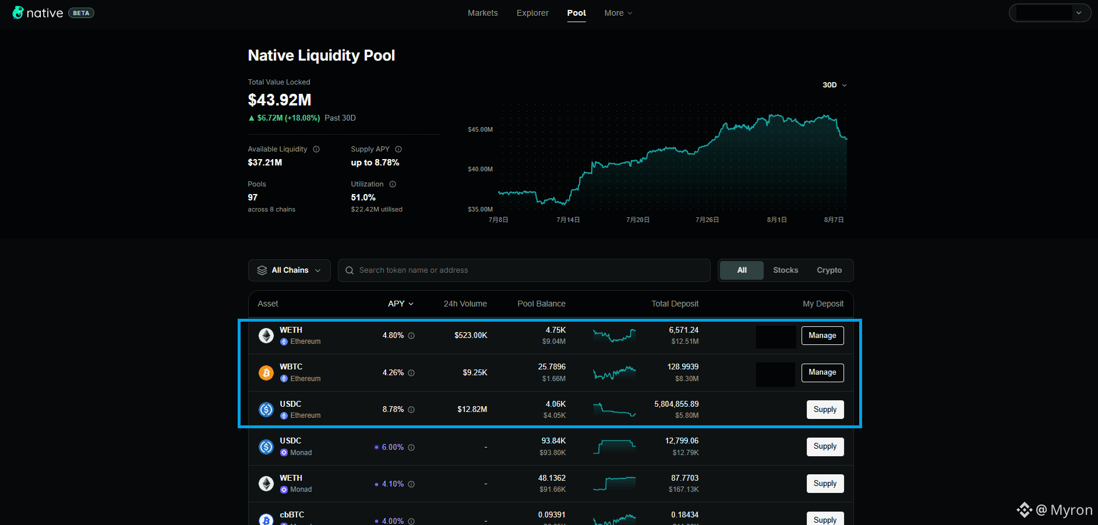This screenshot has width=1098, height=525.
Task: Click the $43.92M total value
Action: click(280, 100)
